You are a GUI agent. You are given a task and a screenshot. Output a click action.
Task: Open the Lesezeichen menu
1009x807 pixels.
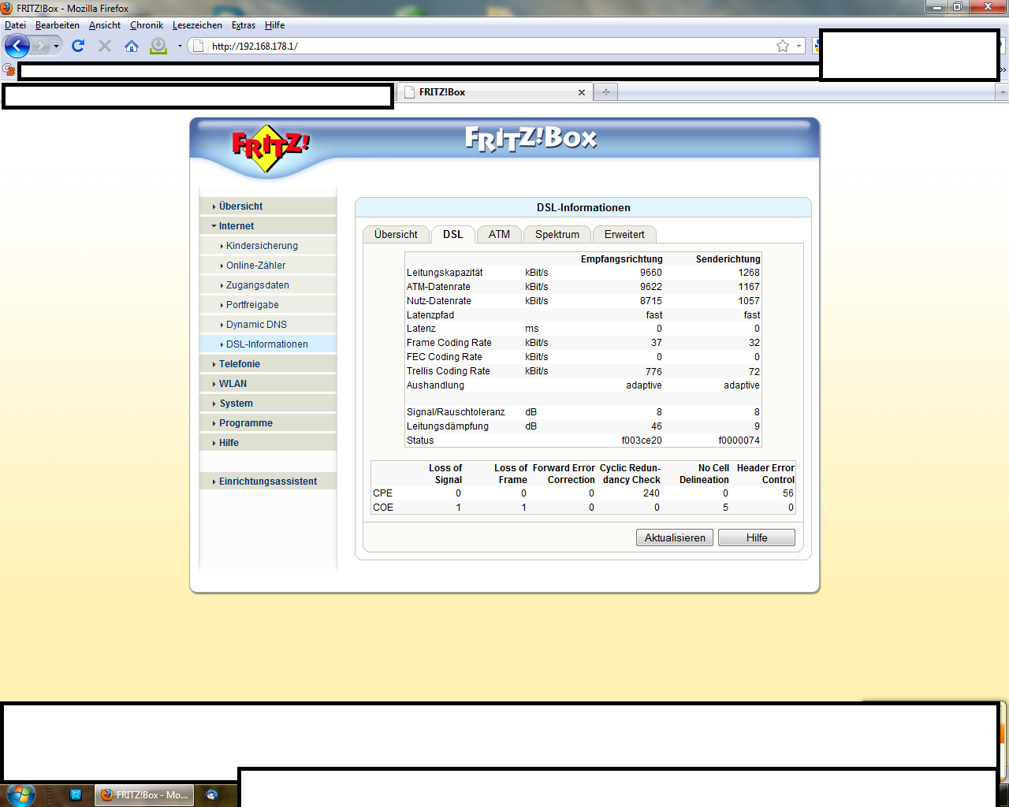(x=197, y=25)
